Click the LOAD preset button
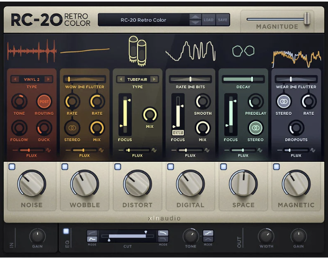Screen dimensions: 328x258 pos(208,20)
